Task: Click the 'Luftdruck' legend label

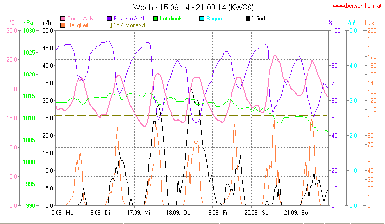Action: click(171, 19)
